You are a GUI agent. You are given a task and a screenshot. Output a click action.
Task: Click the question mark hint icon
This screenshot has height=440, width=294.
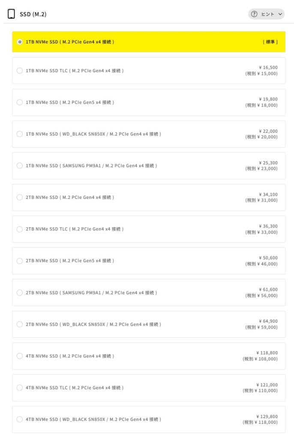click(254, 14)
